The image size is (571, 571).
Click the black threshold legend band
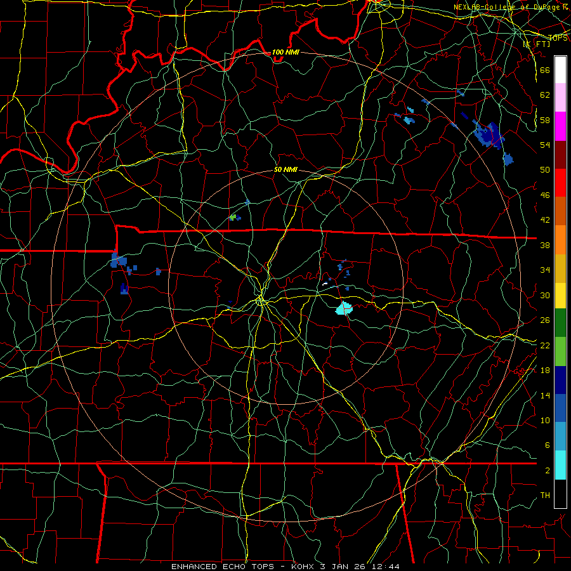pos(560,494)
